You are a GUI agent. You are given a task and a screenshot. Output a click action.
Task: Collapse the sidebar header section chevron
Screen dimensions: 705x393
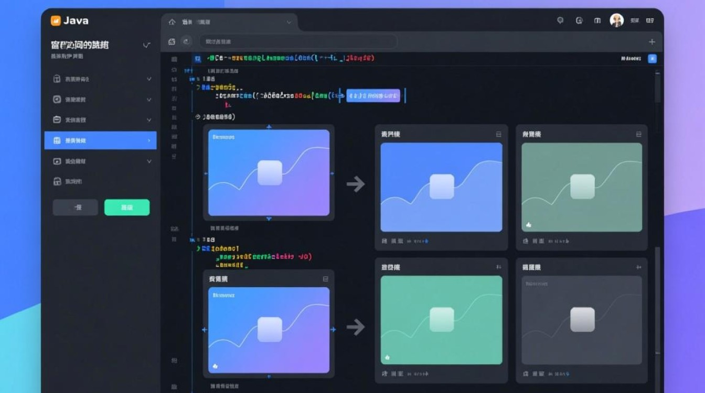click(x=147, y=46)
